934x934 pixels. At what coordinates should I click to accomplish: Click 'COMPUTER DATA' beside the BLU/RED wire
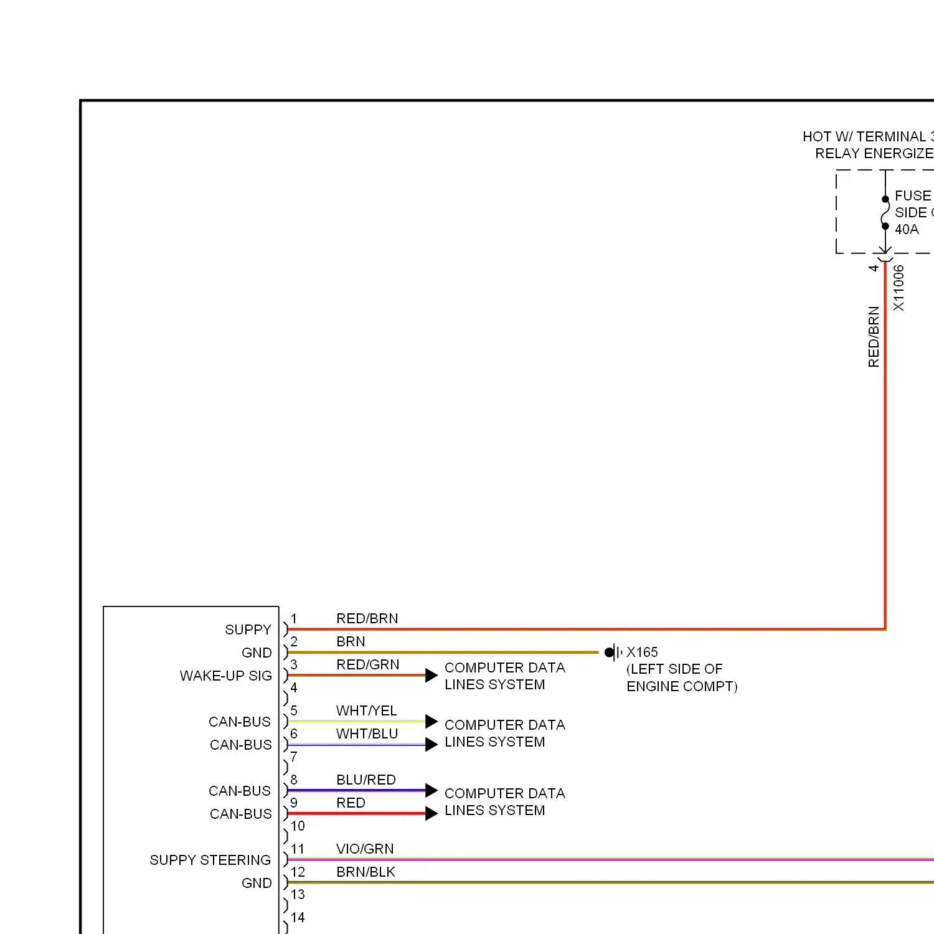(x=505, y=793)
